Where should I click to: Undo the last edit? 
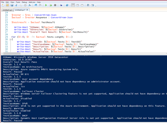point(36,5)
